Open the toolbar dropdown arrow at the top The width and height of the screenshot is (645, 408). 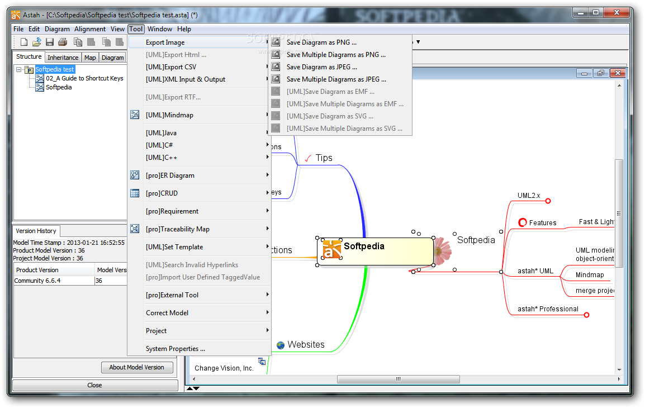[418, 42]
